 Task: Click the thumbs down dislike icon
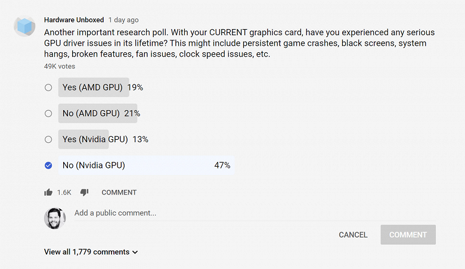[84, 192]
